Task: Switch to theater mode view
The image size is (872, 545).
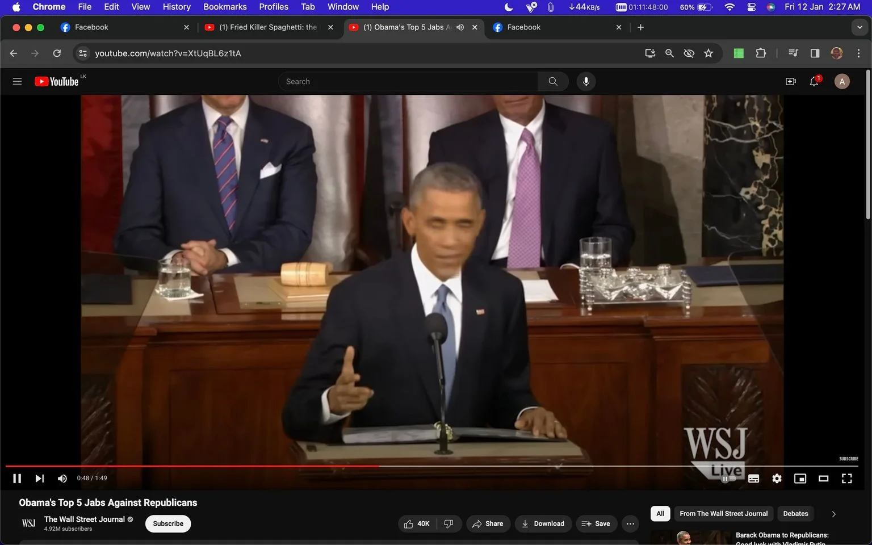Action: [823, 479]
